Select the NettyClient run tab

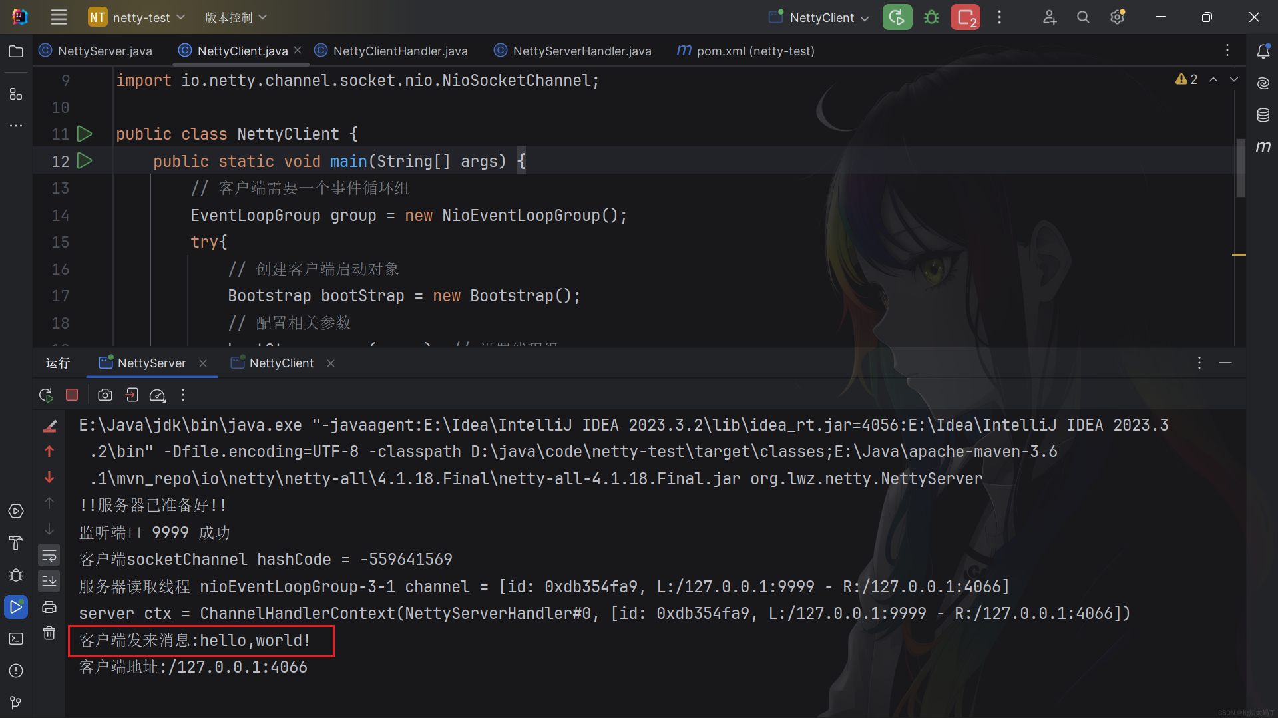272,363
